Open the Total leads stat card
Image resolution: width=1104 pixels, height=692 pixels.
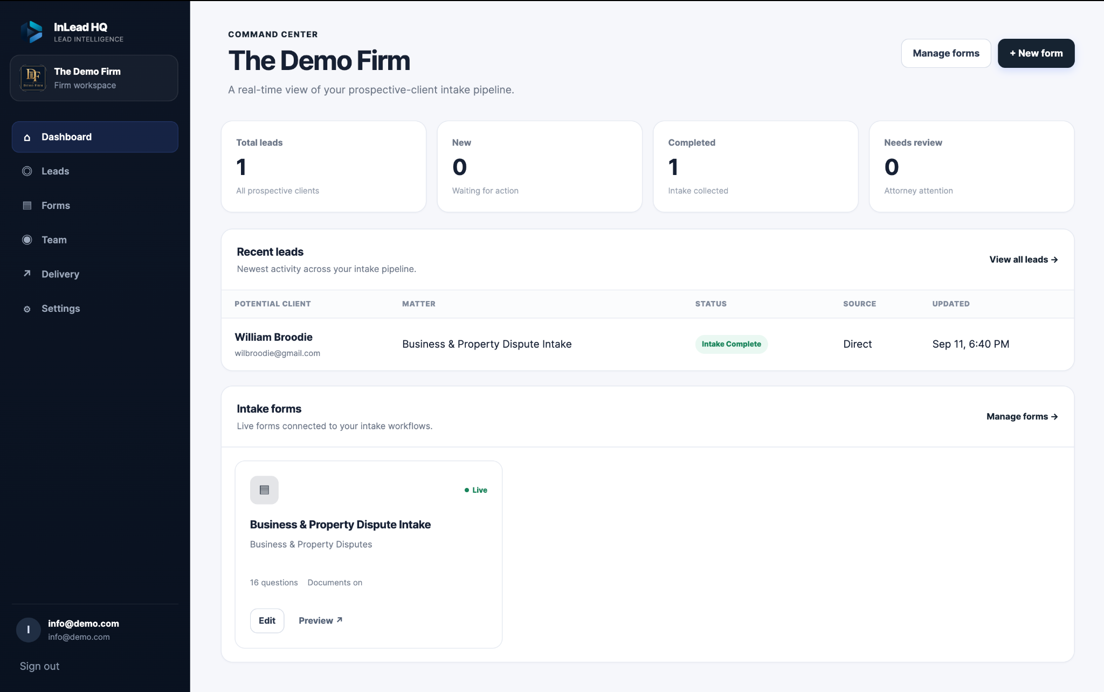click(x=323, y=166)
